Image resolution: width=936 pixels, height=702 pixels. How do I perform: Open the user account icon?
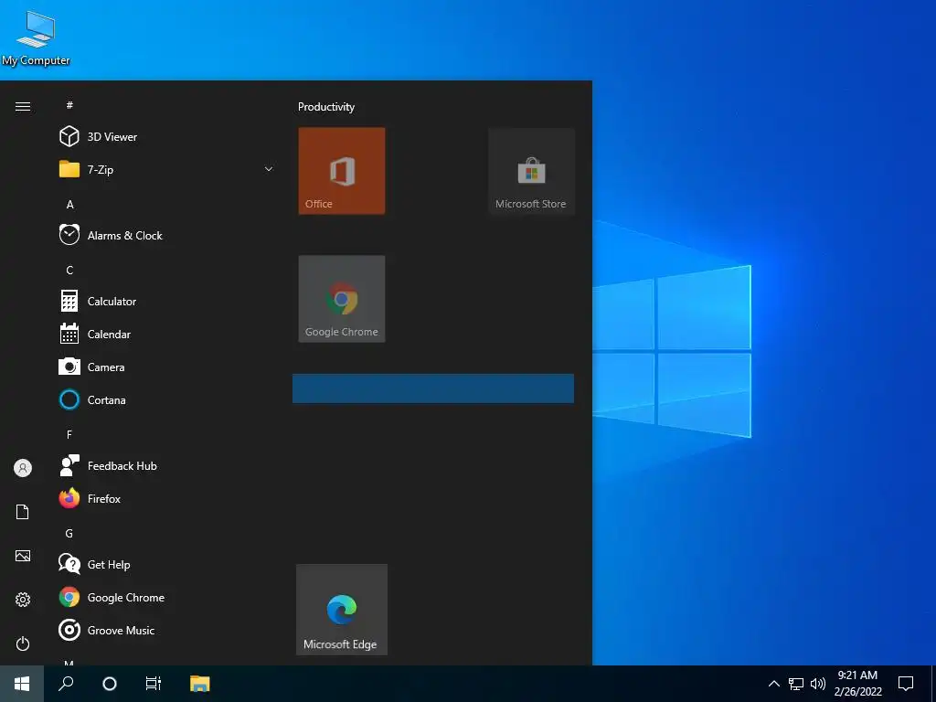(x=23, y=468)
